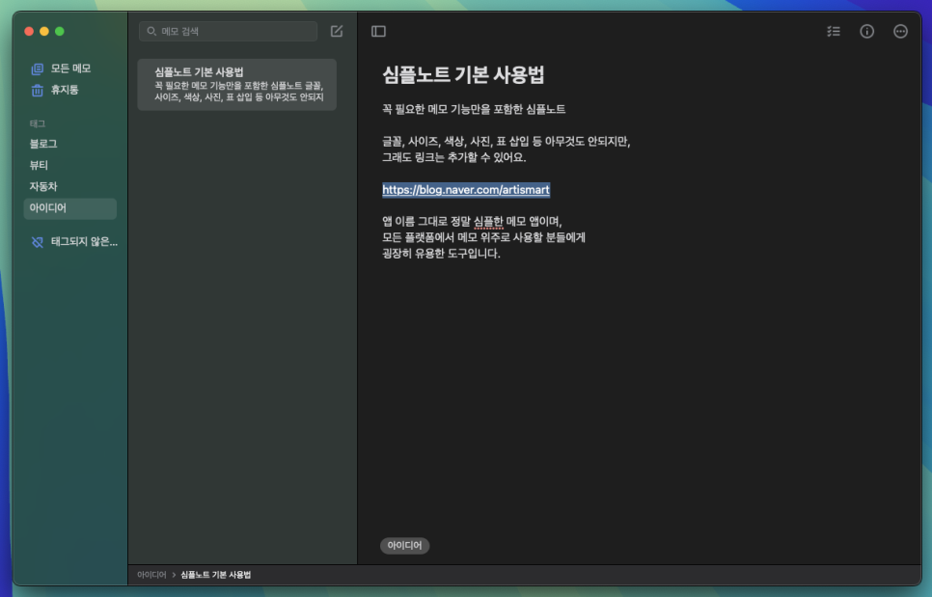
Task: Open the blog.naver.com/artismart link
Action: pyautogui.click(x=465, y=189)
